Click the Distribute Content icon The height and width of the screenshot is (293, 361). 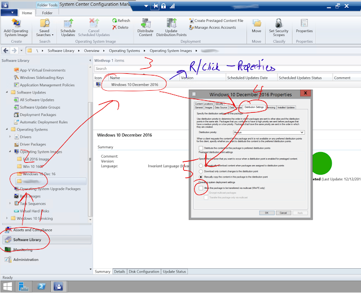pyautogui.click(x=146, y=23)
